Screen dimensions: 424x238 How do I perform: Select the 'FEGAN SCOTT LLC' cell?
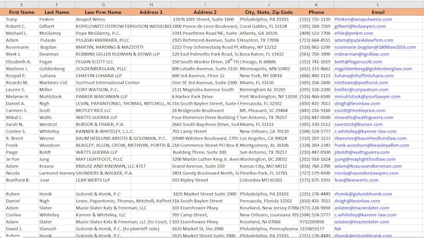pyautogui.click(x=103, y=62)
